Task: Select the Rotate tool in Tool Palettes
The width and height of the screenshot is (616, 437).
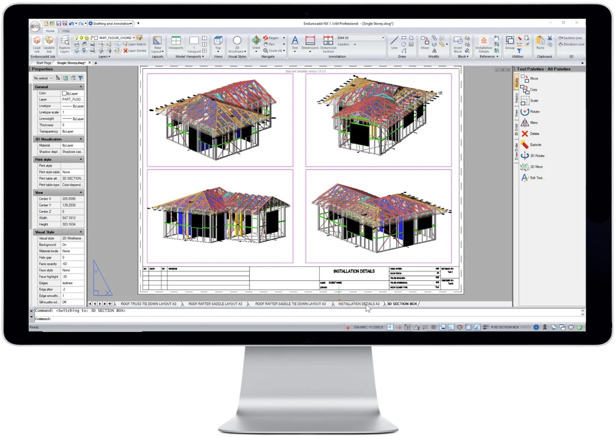Action: pyautogui.click(x=528, y=112)
